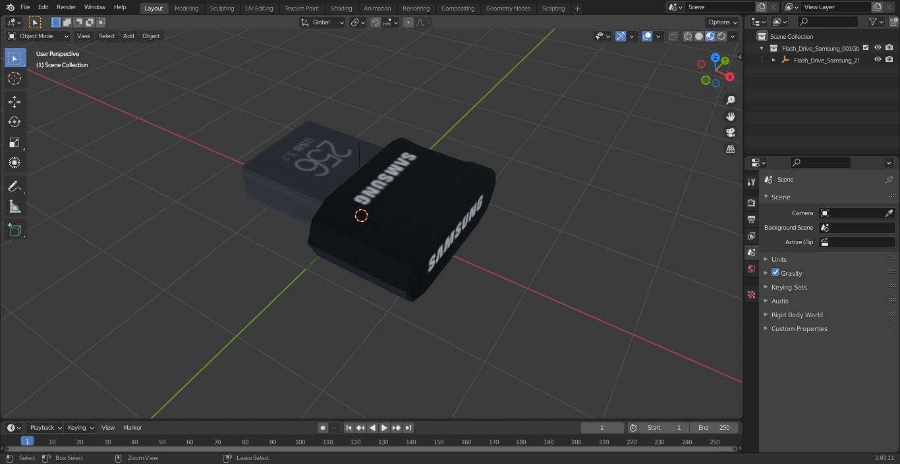Open the Output properties tab
This screenshot has width=900, height=464.
point(751,219)
